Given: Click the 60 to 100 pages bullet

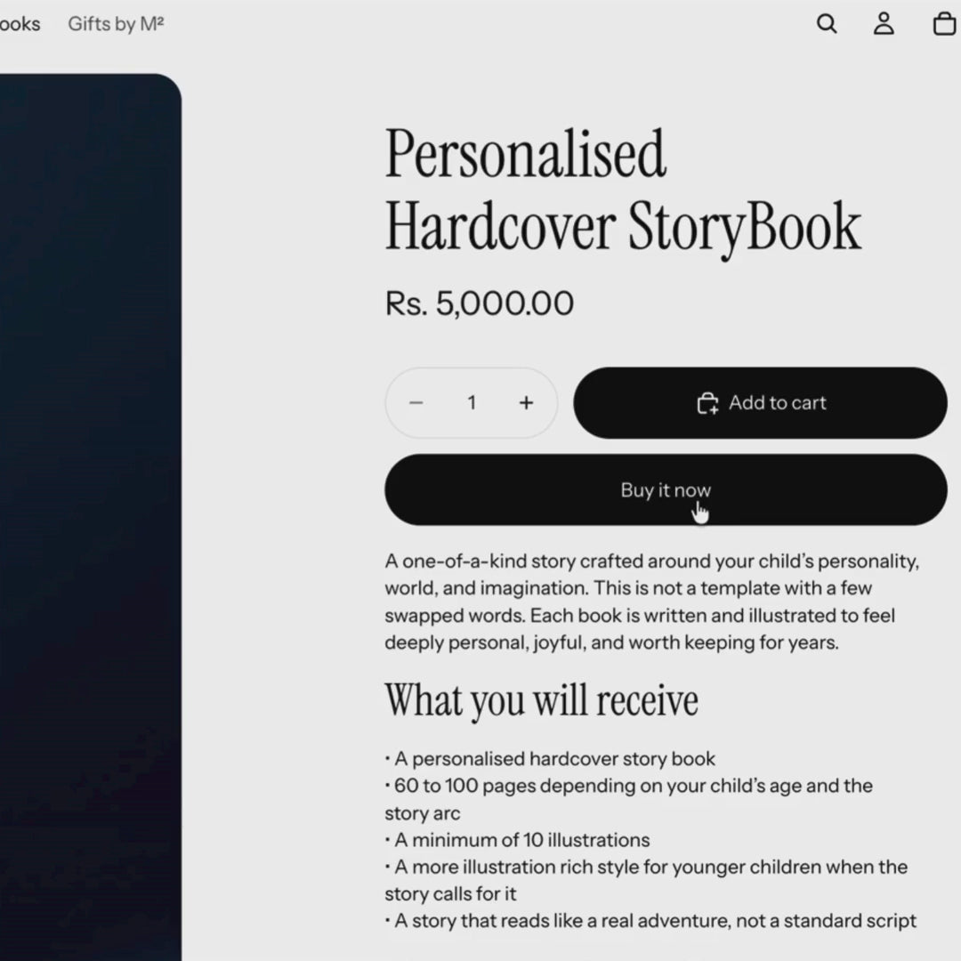Looking at the screenshot, I should click(x=629, y=799).
